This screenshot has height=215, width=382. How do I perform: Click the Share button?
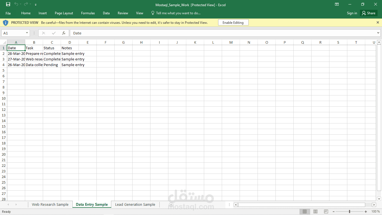click(369, 13)
